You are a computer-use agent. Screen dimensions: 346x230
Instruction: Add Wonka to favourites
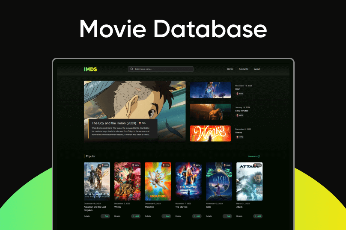(136, 216)
